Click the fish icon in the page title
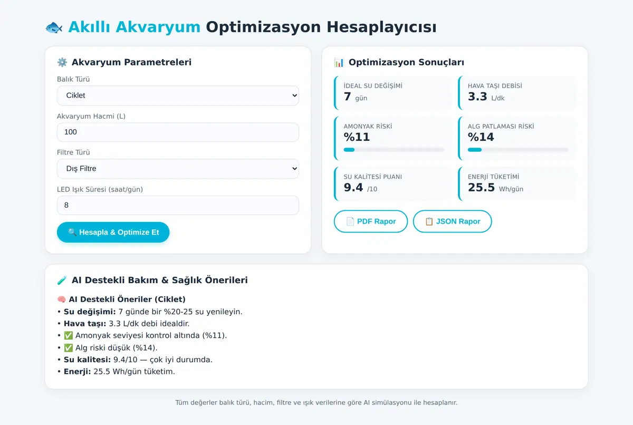This screenshot has height=425, width=633. coord(54,27)
